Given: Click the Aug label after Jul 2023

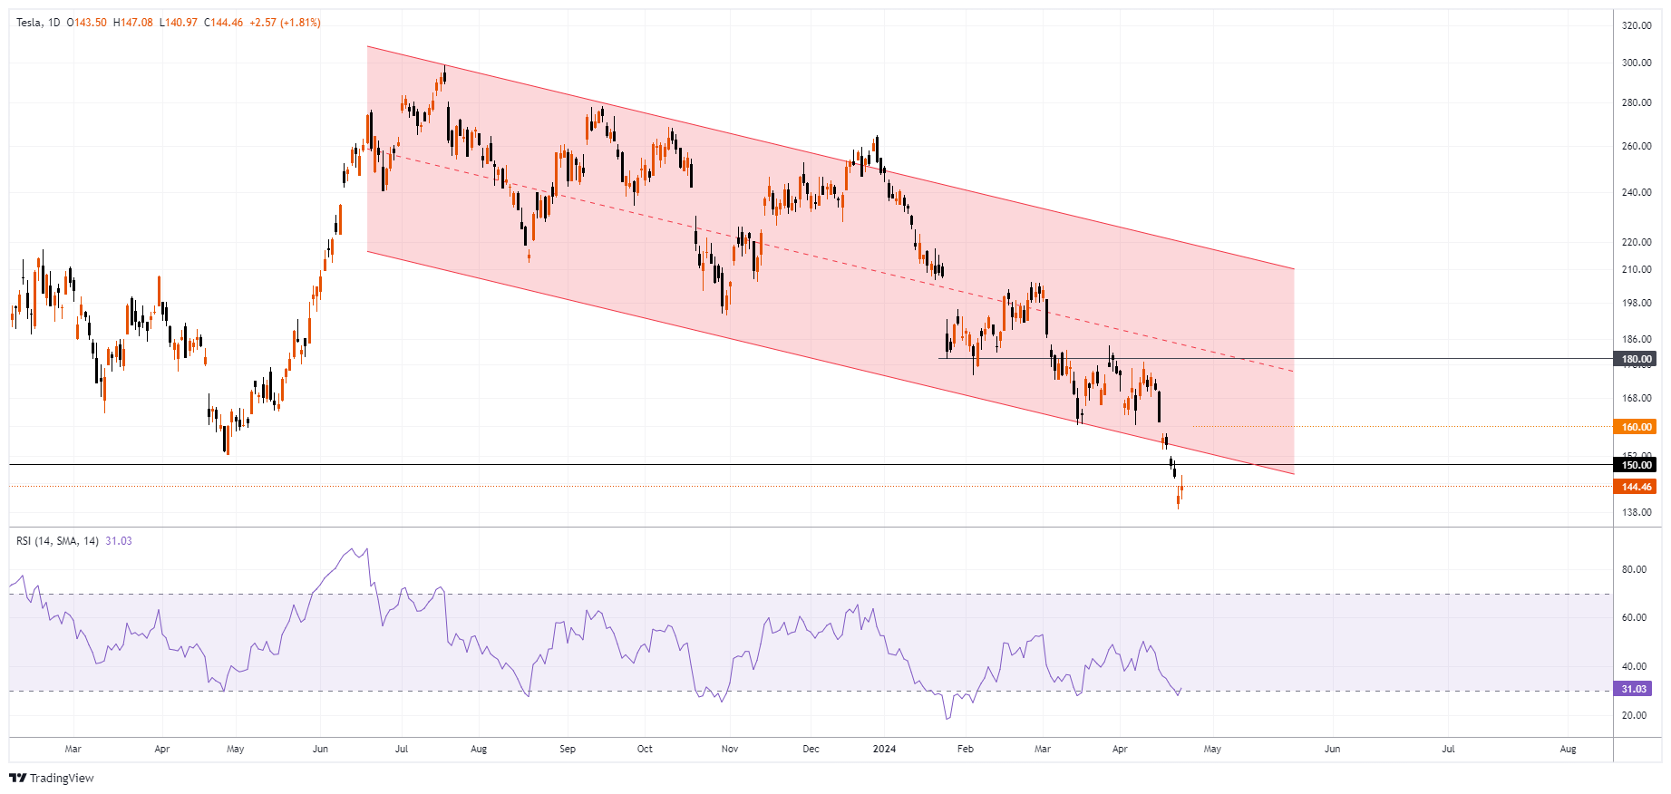Looking at the screenshot, I should pyautogui.click(x=479, y=749).
